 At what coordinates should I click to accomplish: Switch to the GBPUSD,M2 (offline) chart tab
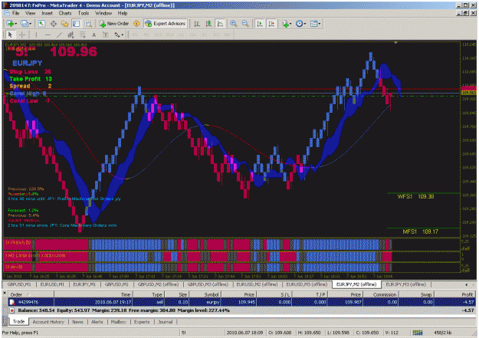[x=158, y=284]
